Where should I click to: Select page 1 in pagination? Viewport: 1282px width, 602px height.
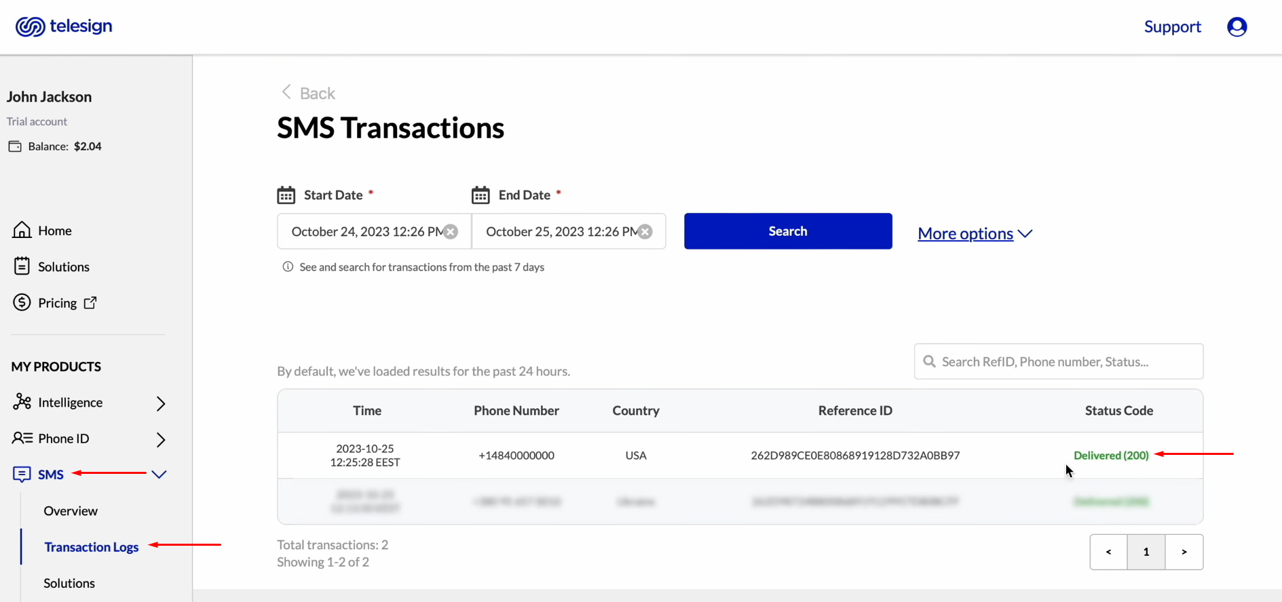[x=1146, y=552]
